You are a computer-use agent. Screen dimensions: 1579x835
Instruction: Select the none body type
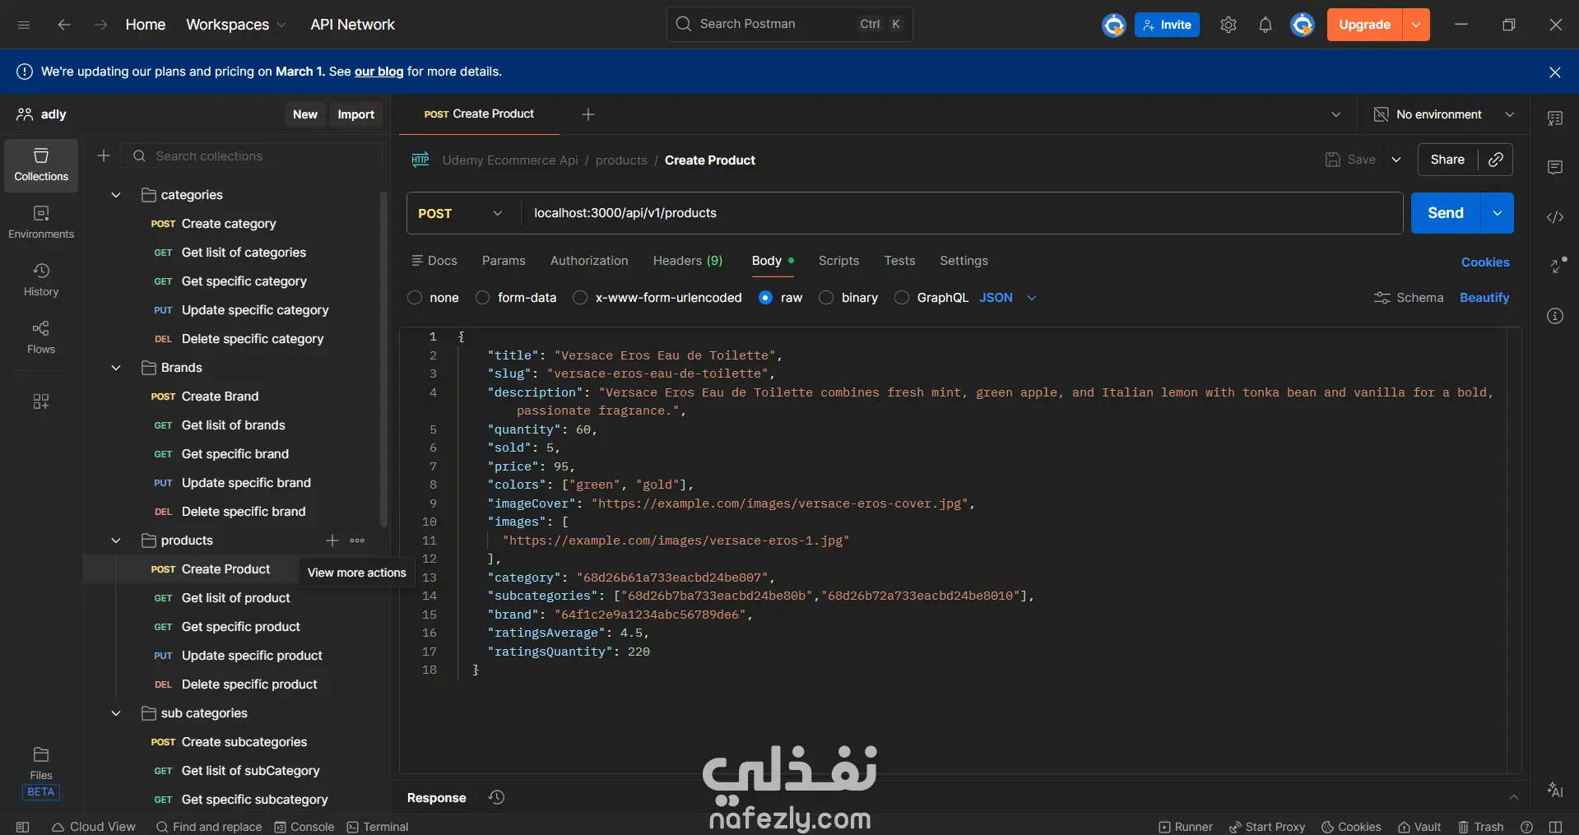(x=415, y=298)
